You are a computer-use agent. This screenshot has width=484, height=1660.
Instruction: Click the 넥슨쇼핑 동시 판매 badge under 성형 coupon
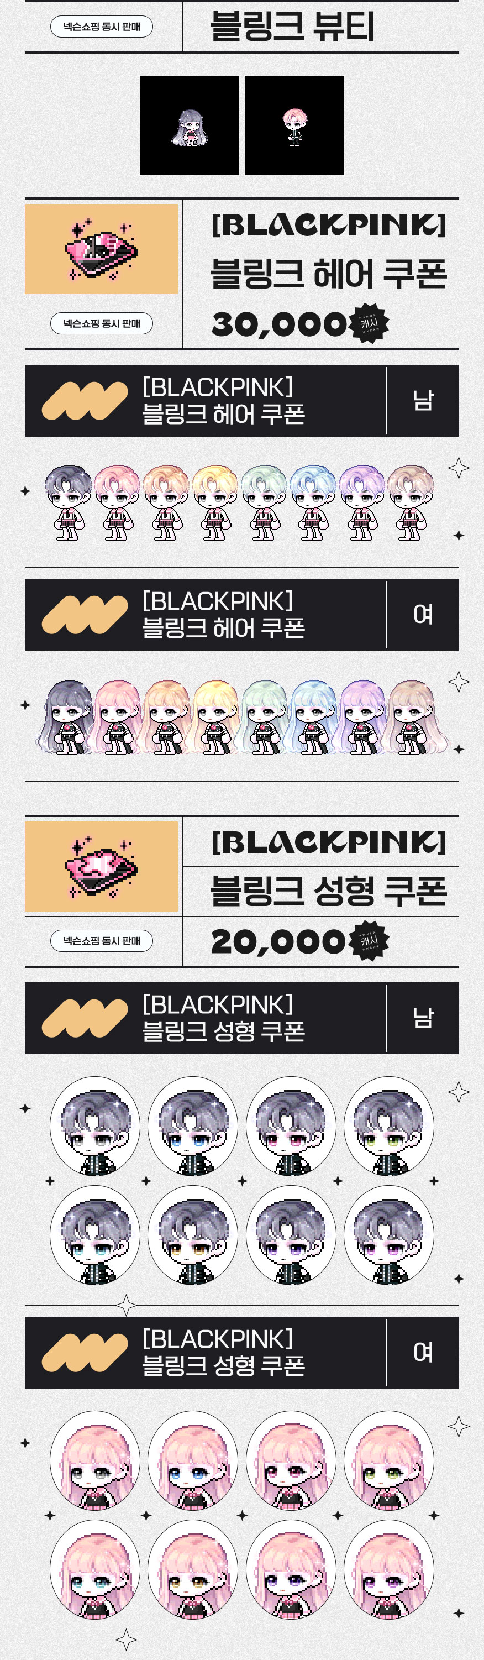click(102, 941)
